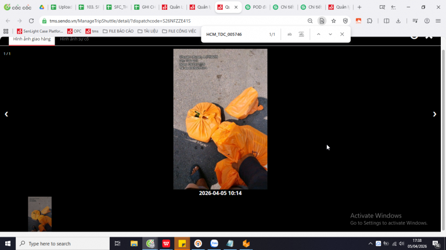This screenshot has width=446, height=250.
Task: Open the Windows notification center
Action: (x=436, y=244)
